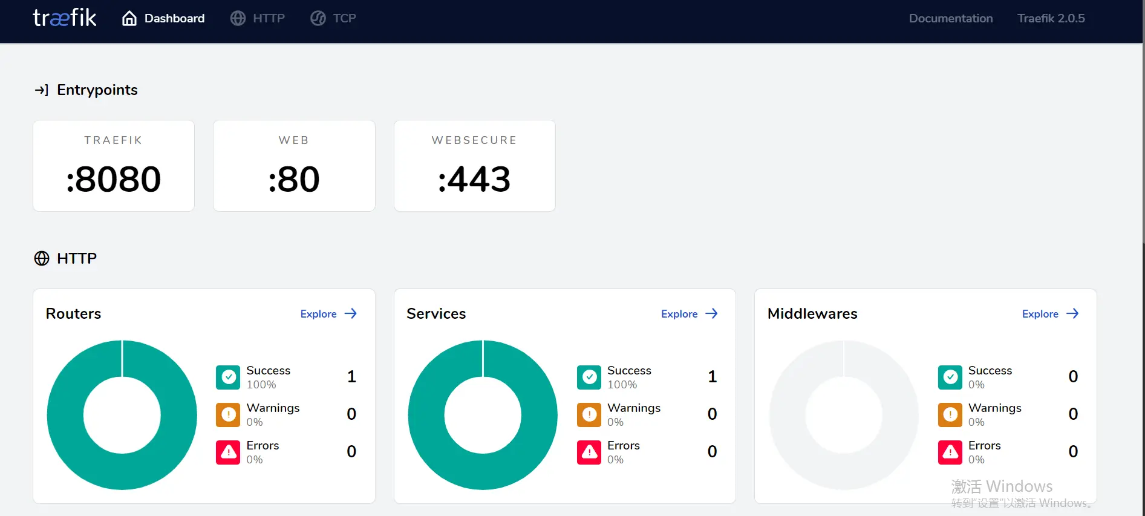Explore the Services section
The width and height of the screenshot is (1145, 516).
pyautogui.click(x=690, y=314)
